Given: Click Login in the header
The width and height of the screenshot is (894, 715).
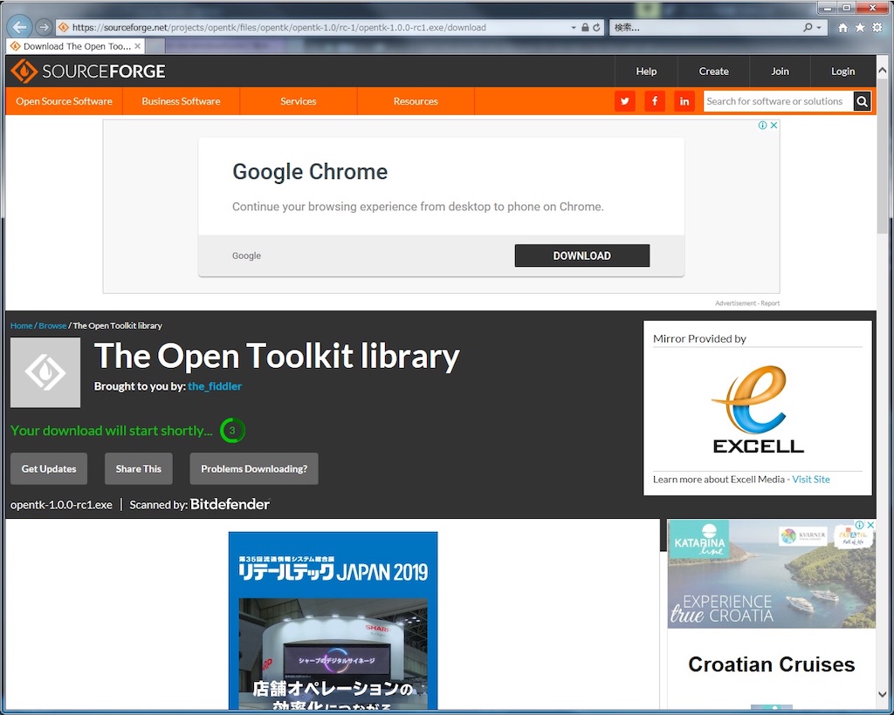Looking at the screenshot, I should [842, 71].
